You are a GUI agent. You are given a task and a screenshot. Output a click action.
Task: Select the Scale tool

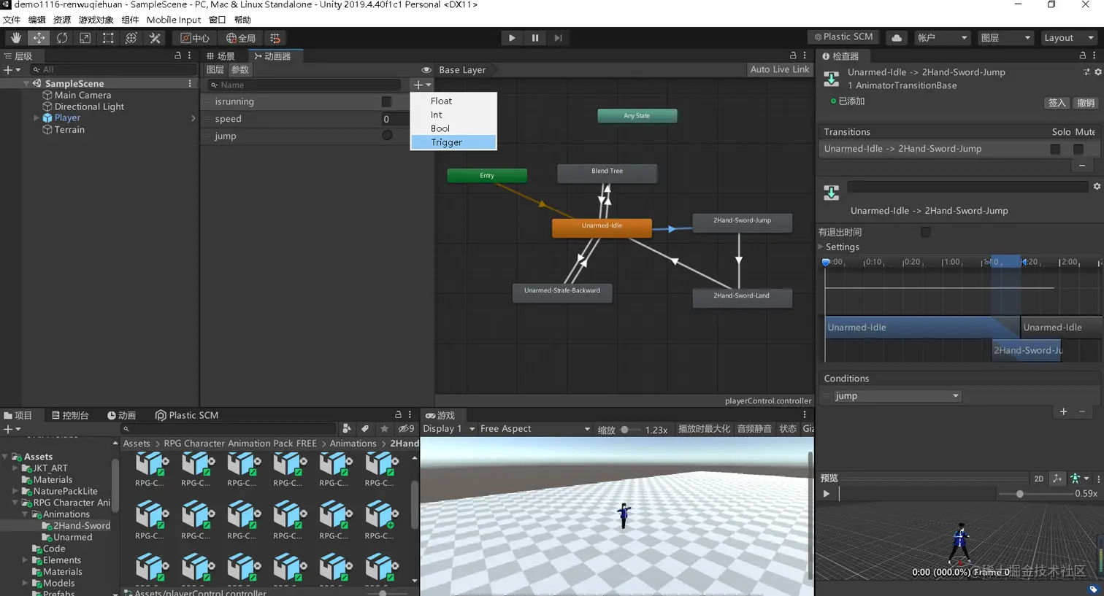tap(85, 38)
